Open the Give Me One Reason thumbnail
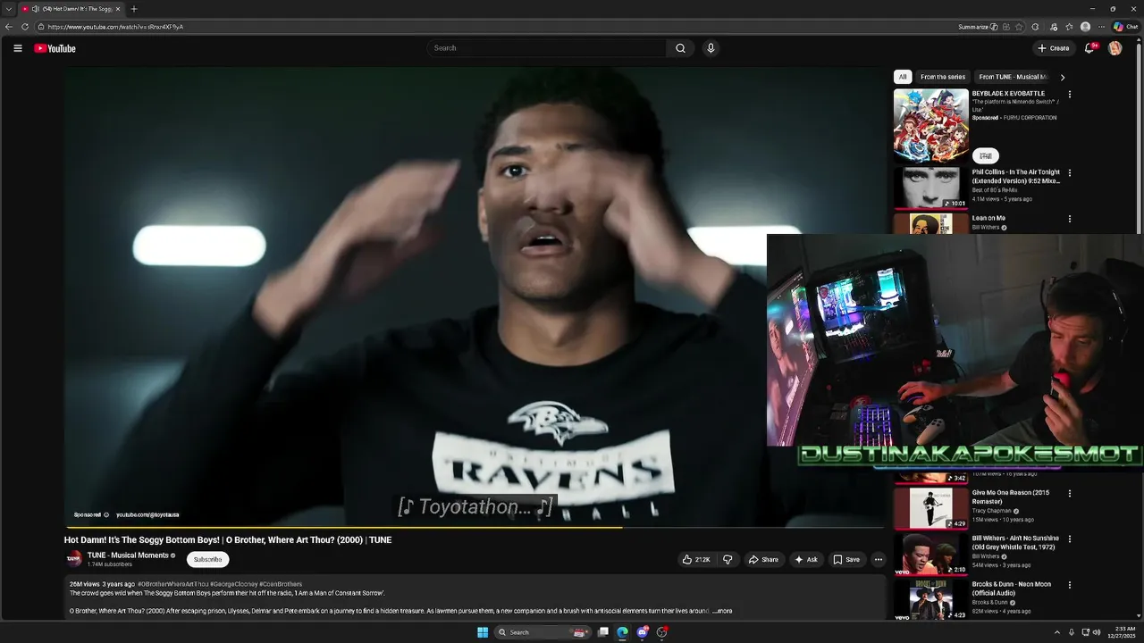 (x=931, y=509)
